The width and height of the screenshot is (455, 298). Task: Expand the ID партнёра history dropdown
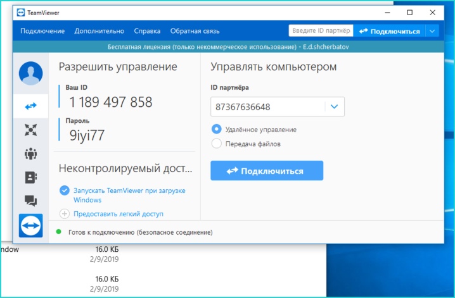[x=335, y=106]
